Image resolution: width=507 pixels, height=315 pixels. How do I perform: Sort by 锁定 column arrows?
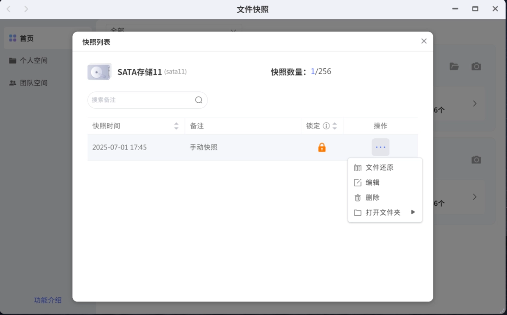click(335, 126)
